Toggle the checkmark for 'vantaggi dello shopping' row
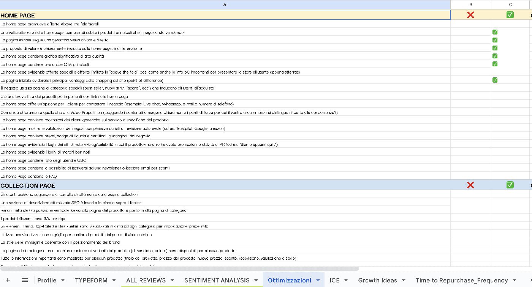The height and width of the screenshot is (287, 532). (x=495, y=80)
